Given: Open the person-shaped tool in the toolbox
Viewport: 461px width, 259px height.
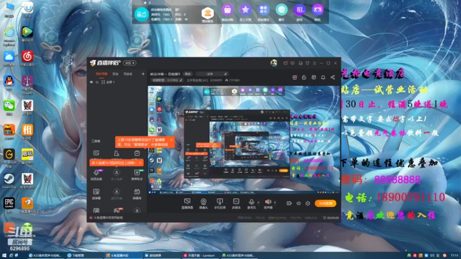Looking at the screenshot, I should (x=116, y=153).
